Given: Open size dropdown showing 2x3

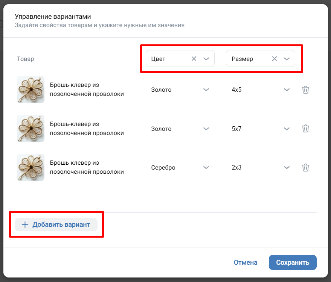Looking at the screenshot, I should click(x=287, y=168).
